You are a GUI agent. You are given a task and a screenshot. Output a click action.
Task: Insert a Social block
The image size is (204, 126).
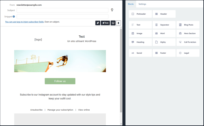pos(140,53)
